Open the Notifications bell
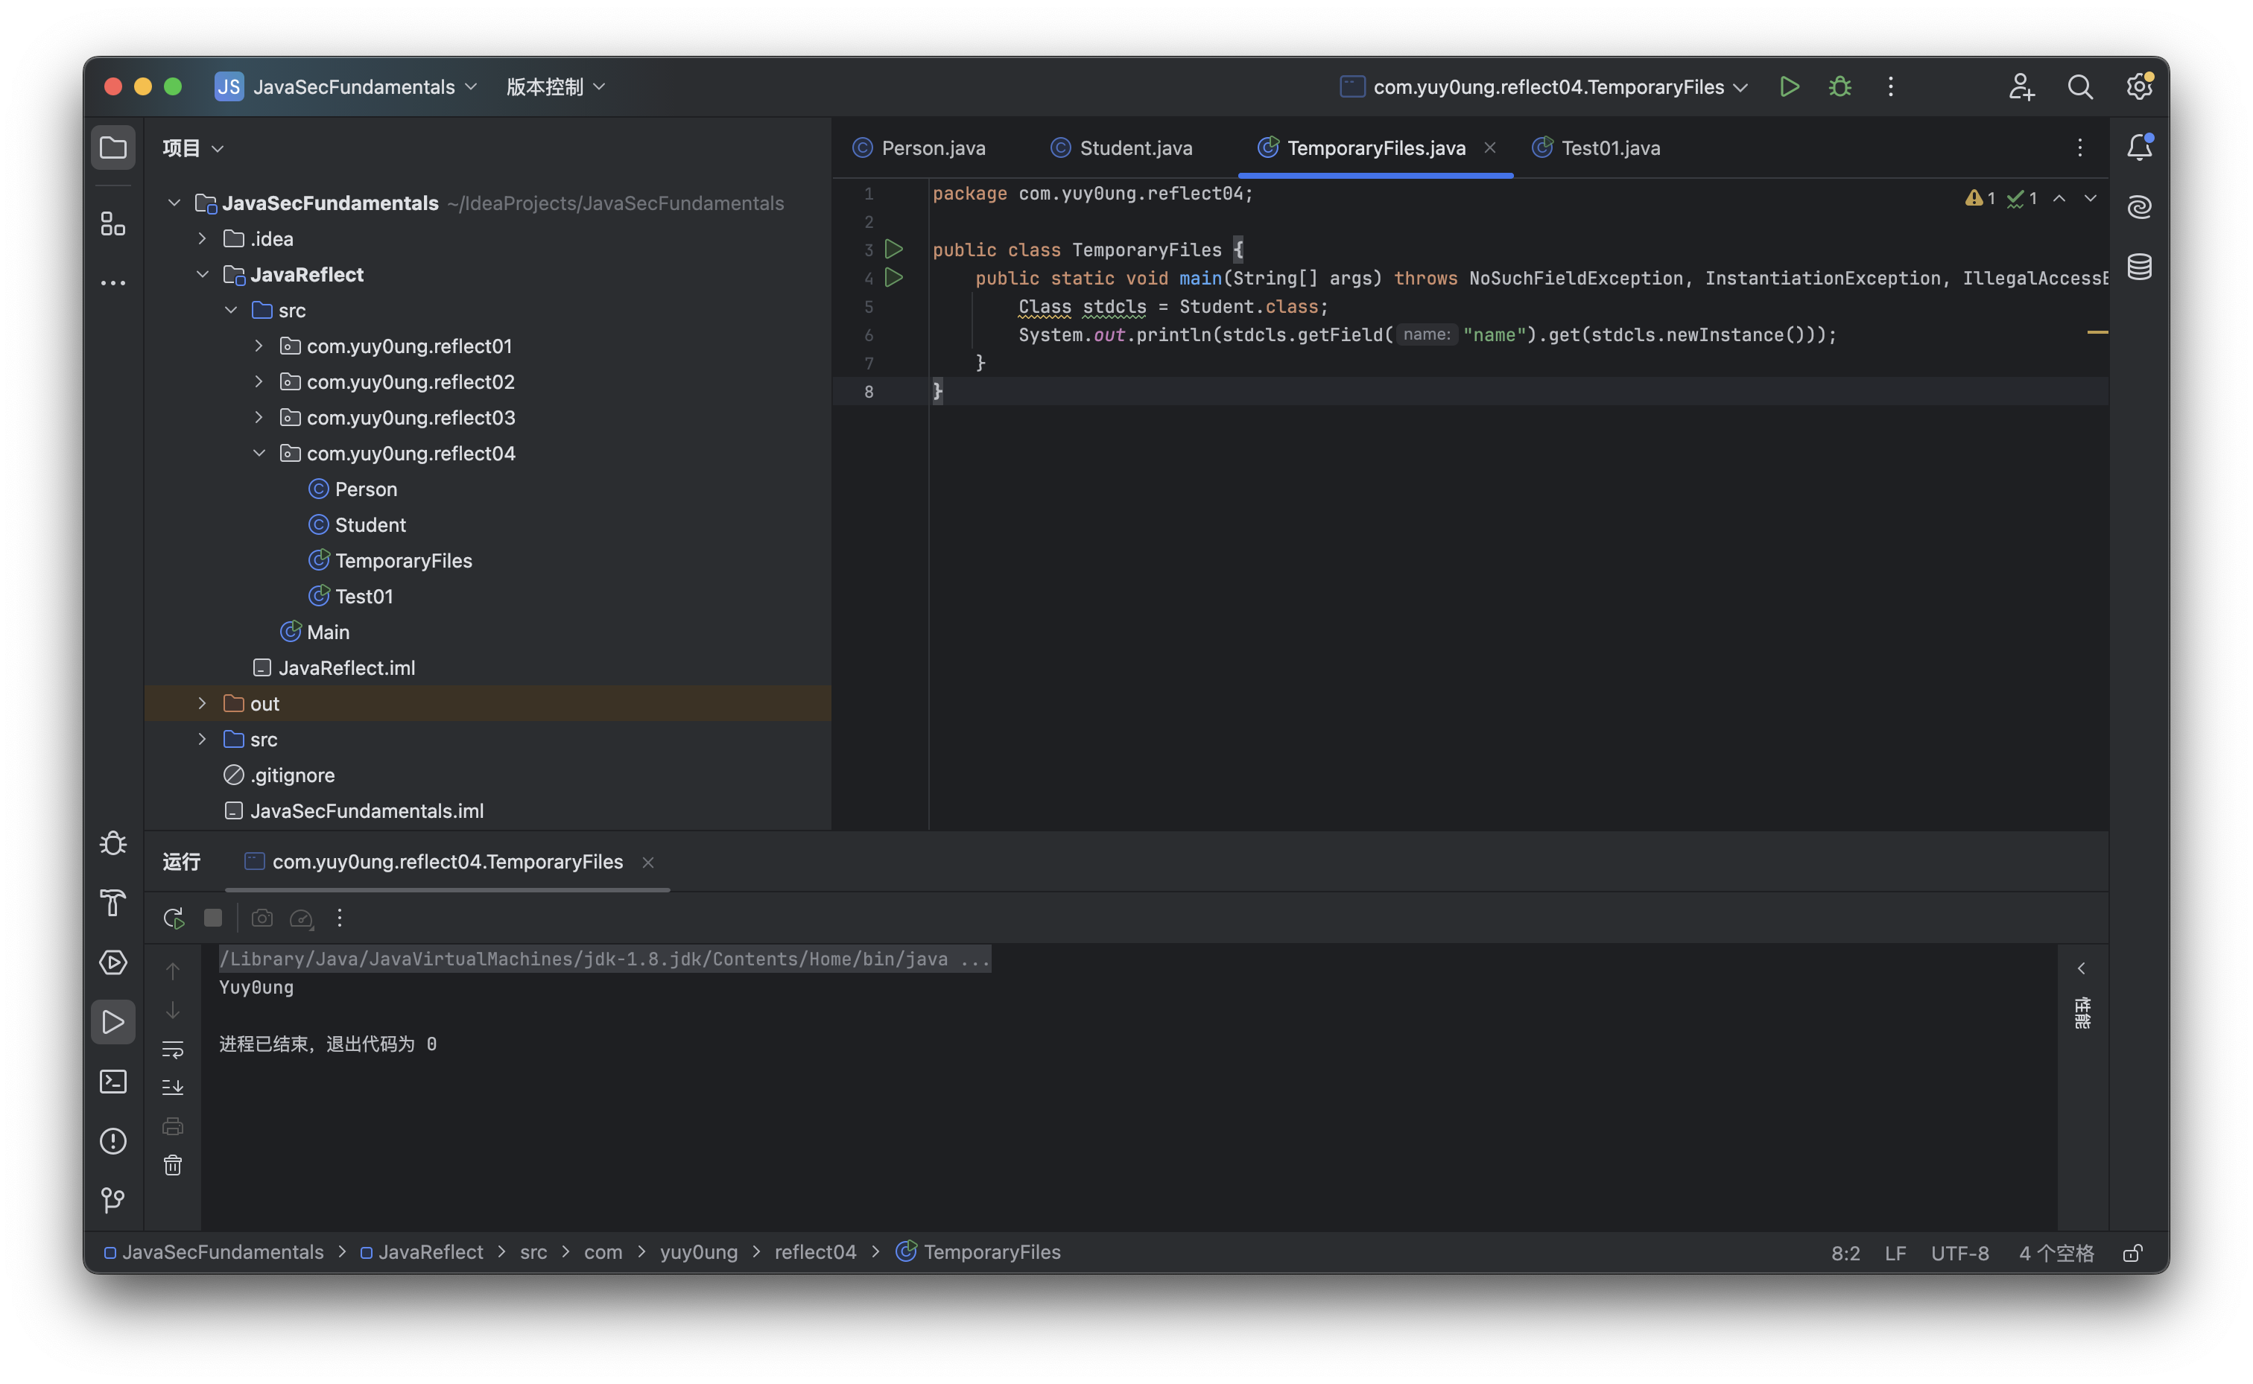The height and width of the screenshot is (1384, 2253). point(2138,147)
